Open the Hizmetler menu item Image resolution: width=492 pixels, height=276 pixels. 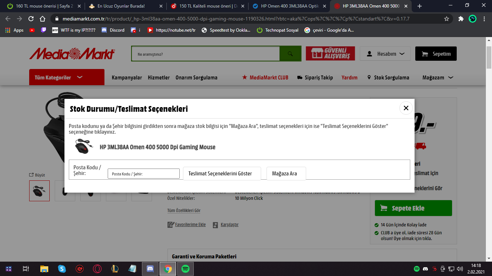point(159,78)
